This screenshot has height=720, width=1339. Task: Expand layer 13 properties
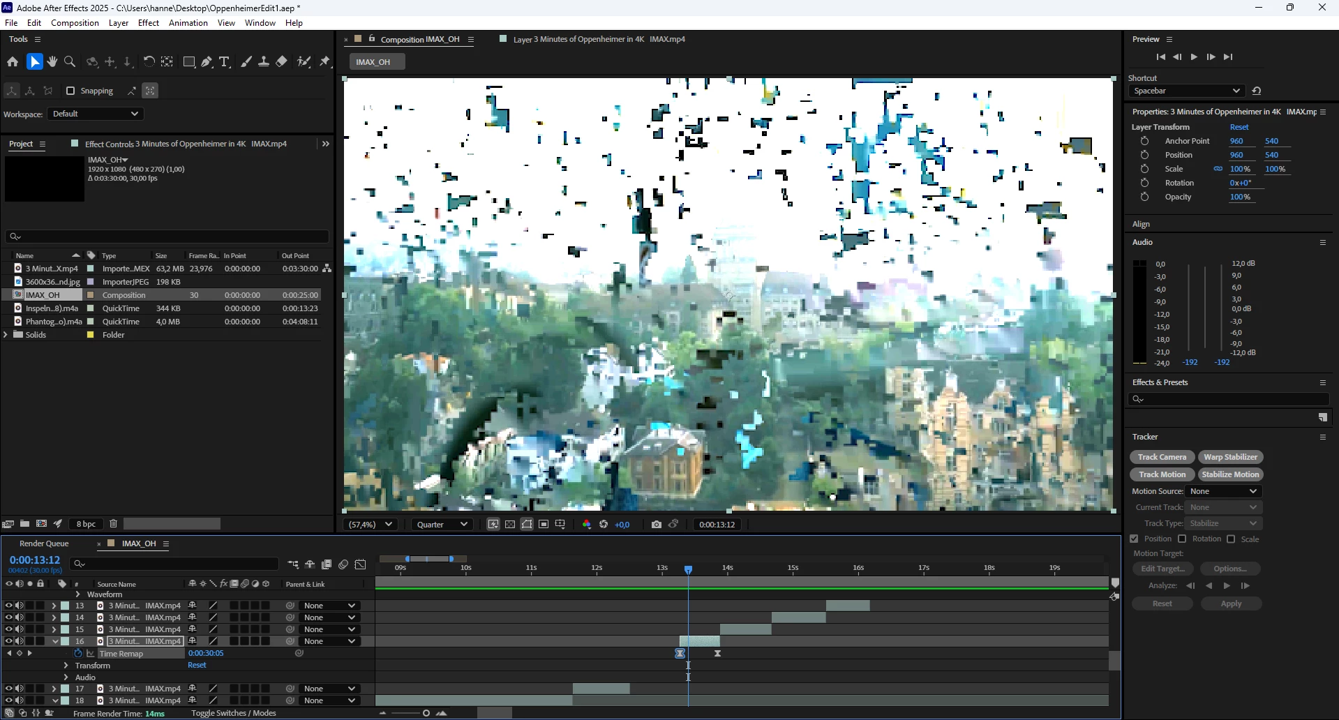(x=54, y=606)
